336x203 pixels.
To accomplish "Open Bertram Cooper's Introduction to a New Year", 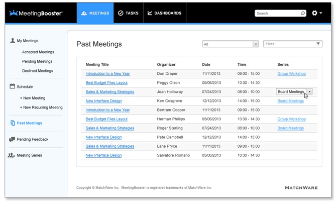I will coord(108,110).
